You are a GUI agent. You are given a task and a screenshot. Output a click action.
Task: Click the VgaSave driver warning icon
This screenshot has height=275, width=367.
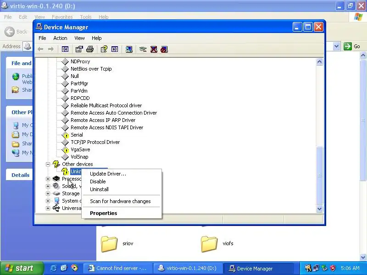65,150
